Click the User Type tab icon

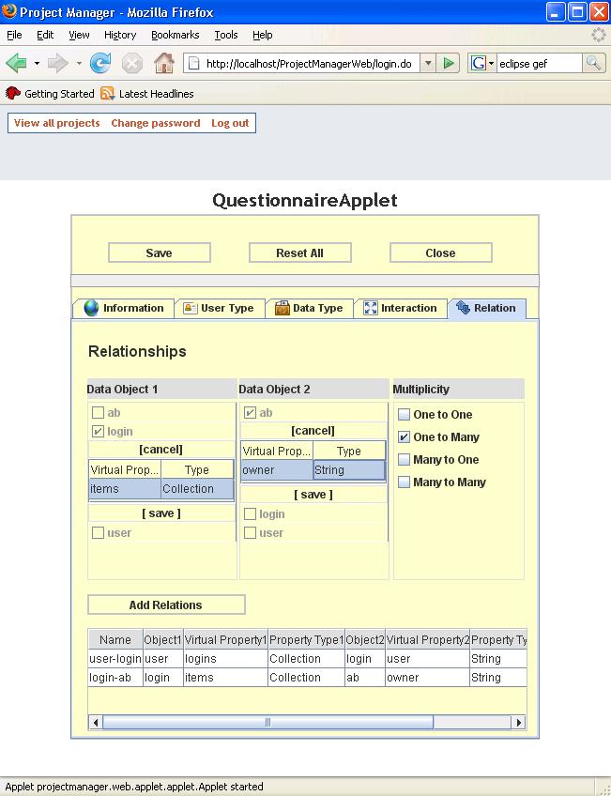pos(190,308)
